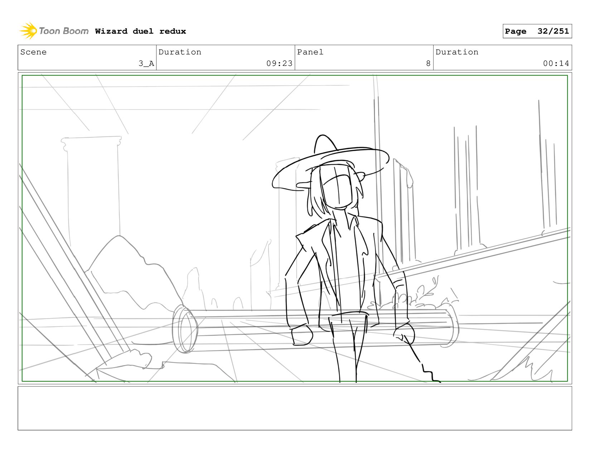Click the Scene value '3_A'

click(x=146, y=63)
